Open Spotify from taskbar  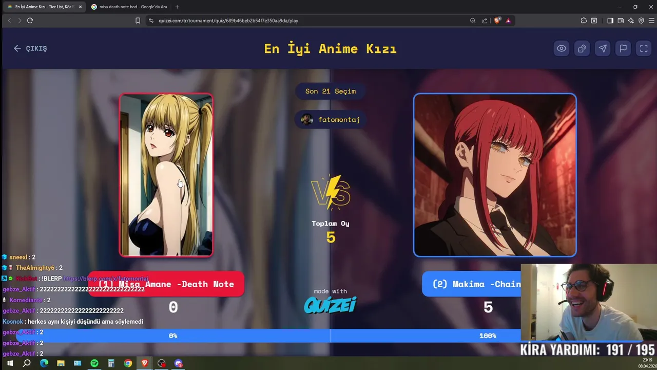[94, 363]
